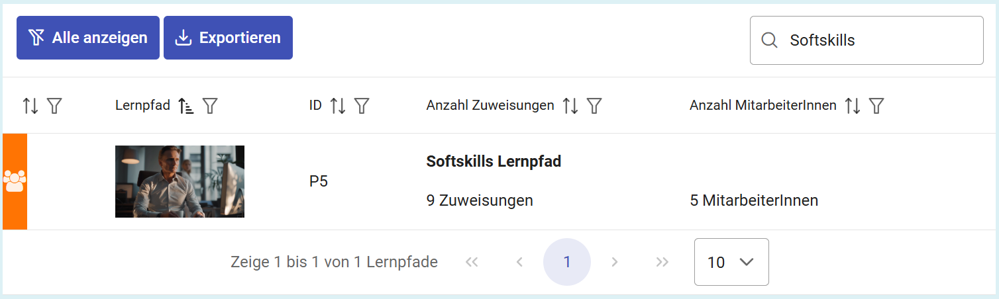Sort by Lernpfad column ascending icon
The width and height of the screenshot is (999, 299).
point(186,105)
